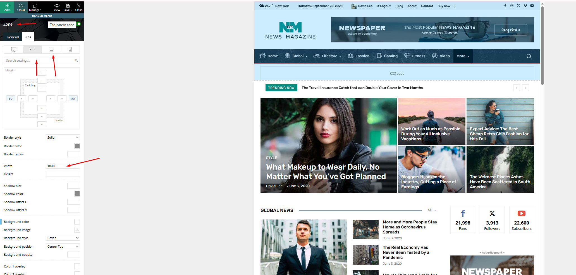Open the About link

click(x=412, y=6)
